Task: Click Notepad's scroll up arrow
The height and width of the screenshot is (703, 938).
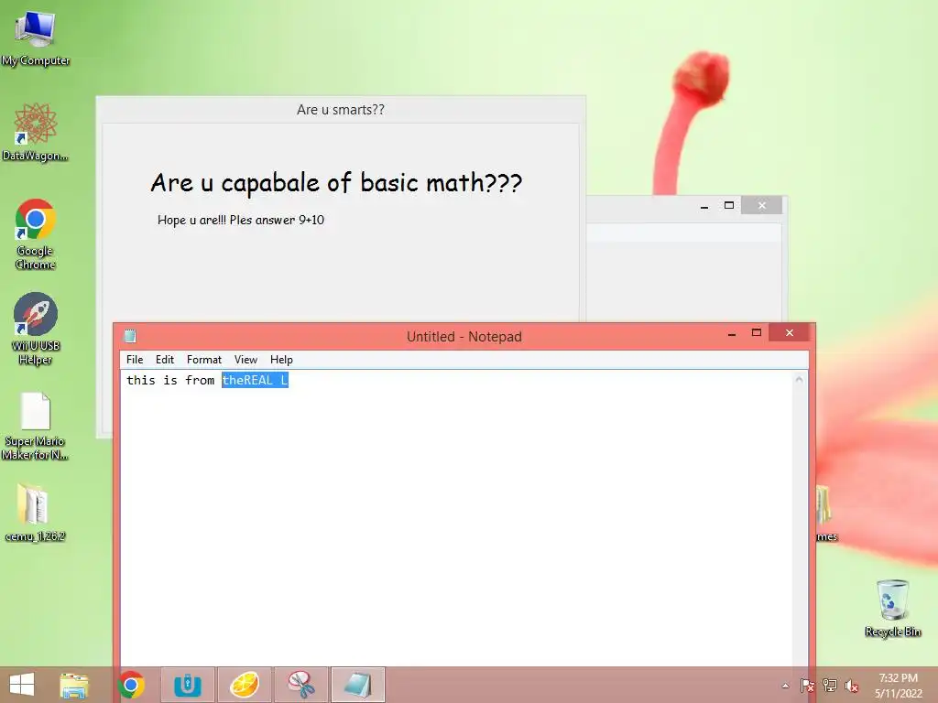Action: pos(799,380)
